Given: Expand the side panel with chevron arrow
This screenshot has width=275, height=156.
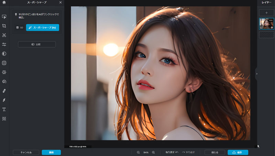Looking at the screenshot, I should point(256,73).
